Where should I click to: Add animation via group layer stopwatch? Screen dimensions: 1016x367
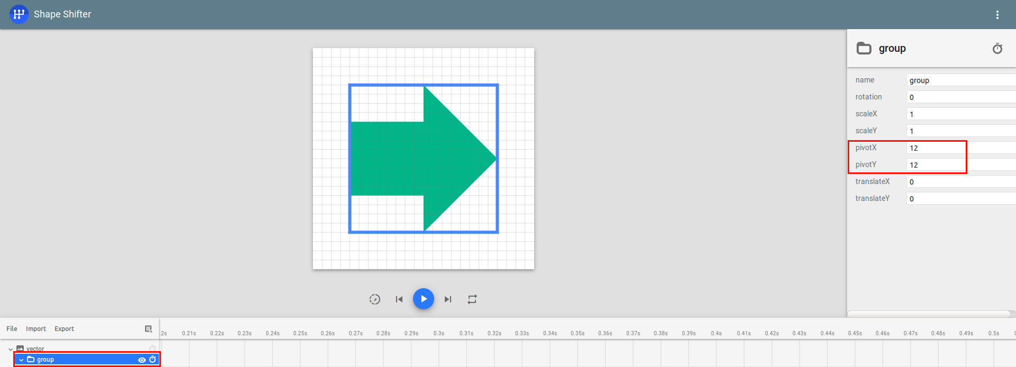pyautogui.click(x=152, y=360)
